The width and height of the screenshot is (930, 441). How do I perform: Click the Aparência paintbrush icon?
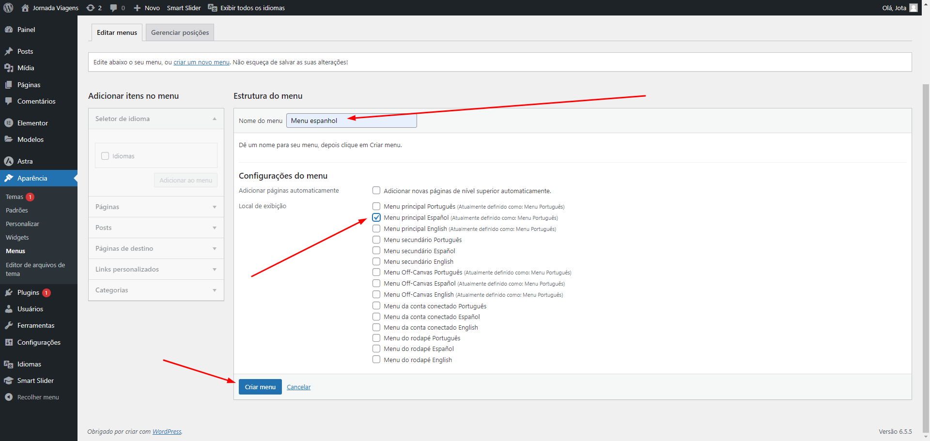[9, 178]
